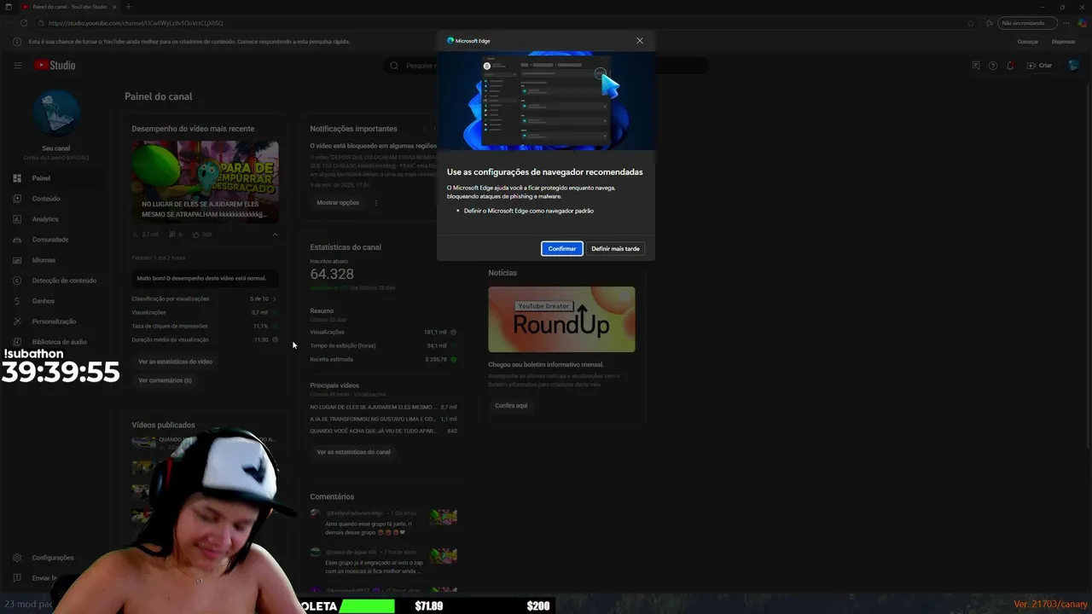Viewport: 1092px width, 614px height.
Task: Open Personalização in the sidebar
Action: pyautogui.click(x=55, y=321)
